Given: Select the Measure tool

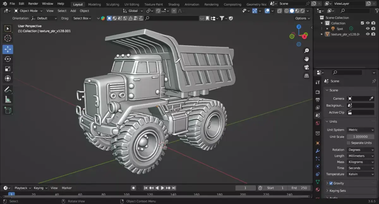Looking at the screenshot, I should [x=8, y=100].
